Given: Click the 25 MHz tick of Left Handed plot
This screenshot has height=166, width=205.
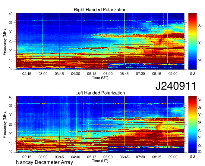Looking at the screenshot, I should pyautogui.click(x=11, y=124).
